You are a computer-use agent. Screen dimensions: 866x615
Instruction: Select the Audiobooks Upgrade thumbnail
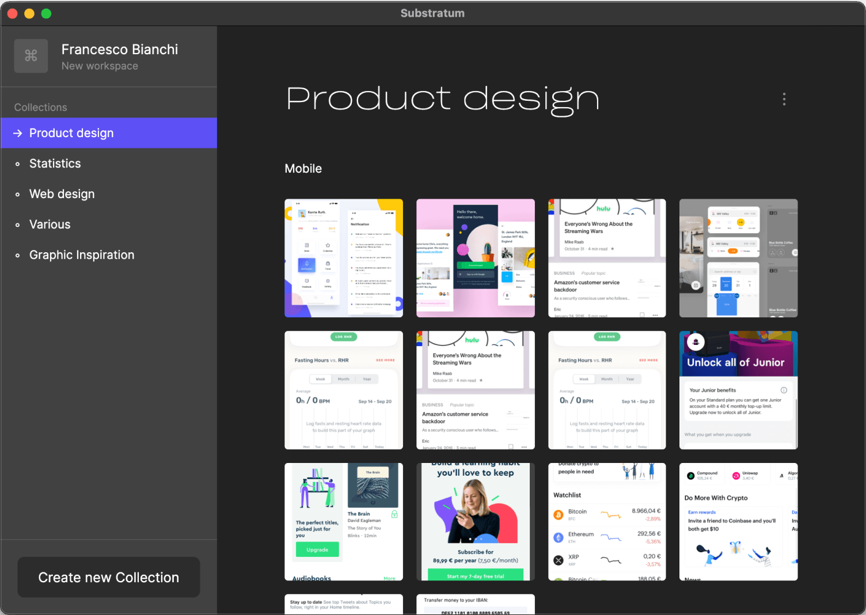(x=344, y=522)
